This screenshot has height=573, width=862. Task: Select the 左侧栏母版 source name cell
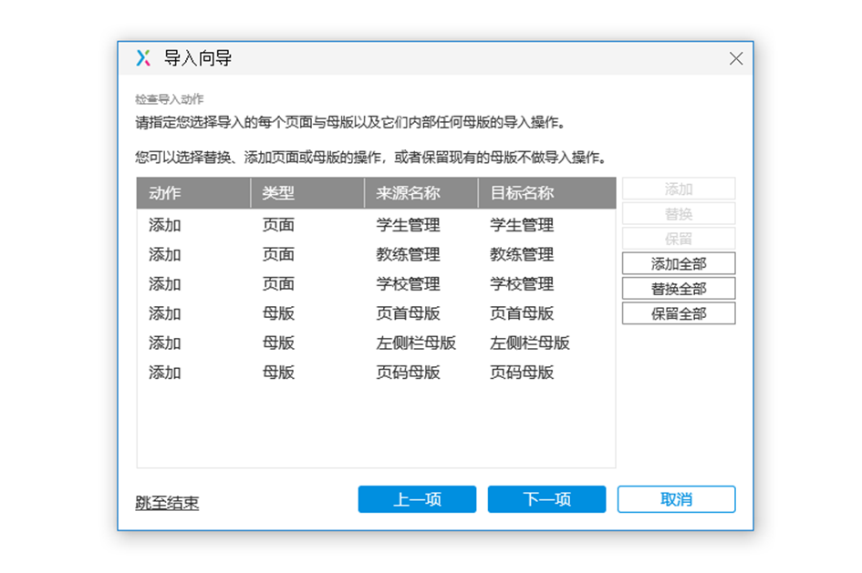416,343
